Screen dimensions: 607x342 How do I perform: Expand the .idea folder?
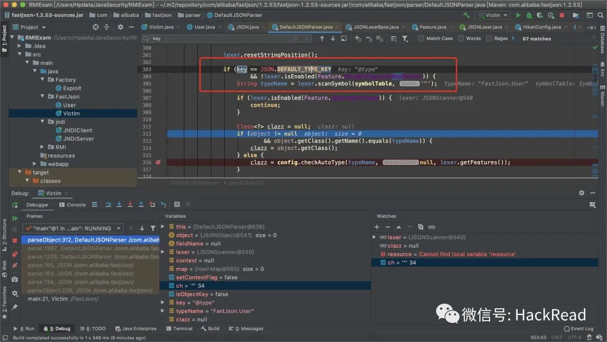pos(19,46)
